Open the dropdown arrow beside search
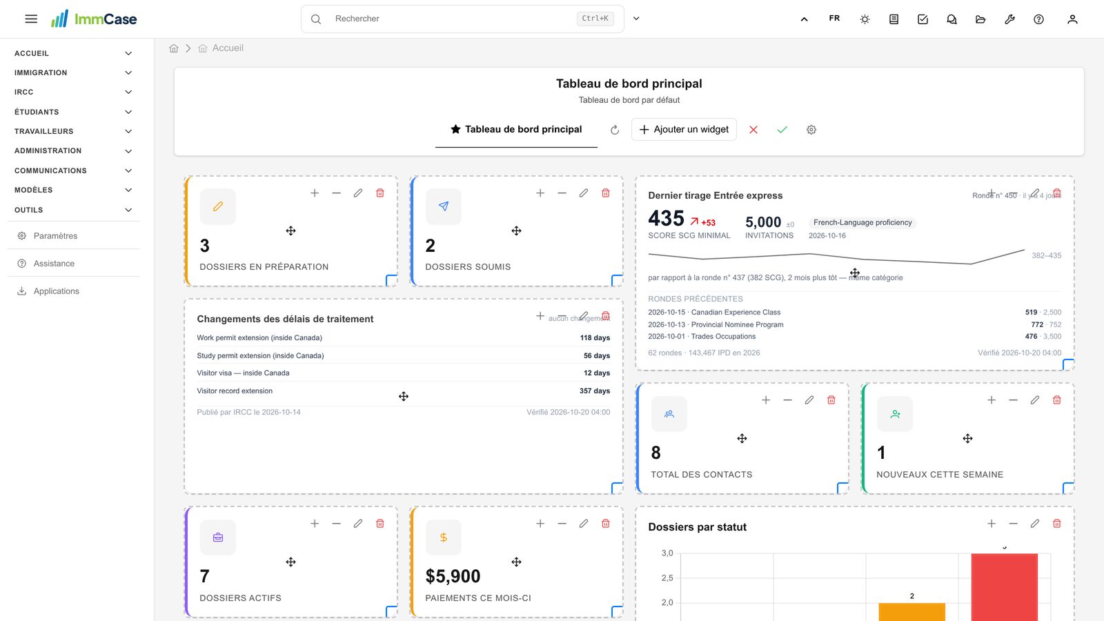The width and height of the screenshot is (1104, 621). (636, 19)
